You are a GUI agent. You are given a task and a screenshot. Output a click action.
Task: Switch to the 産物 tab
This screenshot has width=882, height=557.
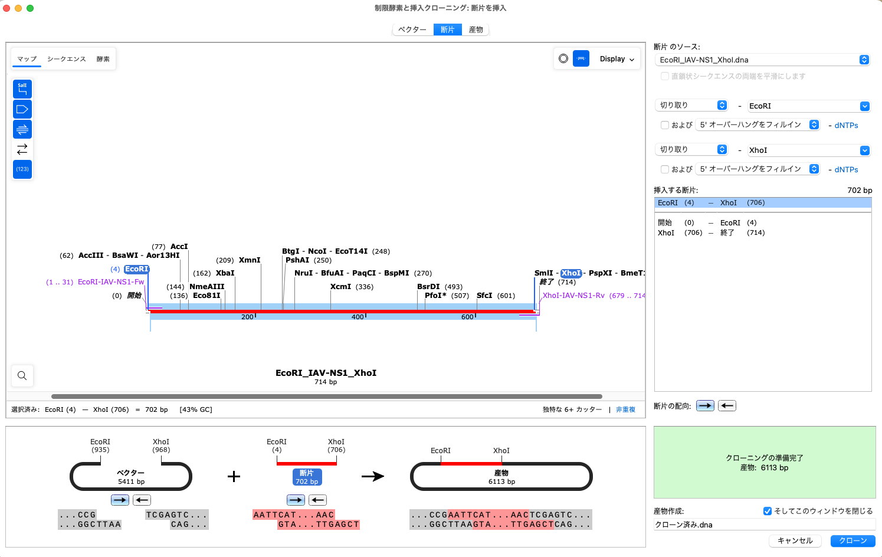[476, 30]
